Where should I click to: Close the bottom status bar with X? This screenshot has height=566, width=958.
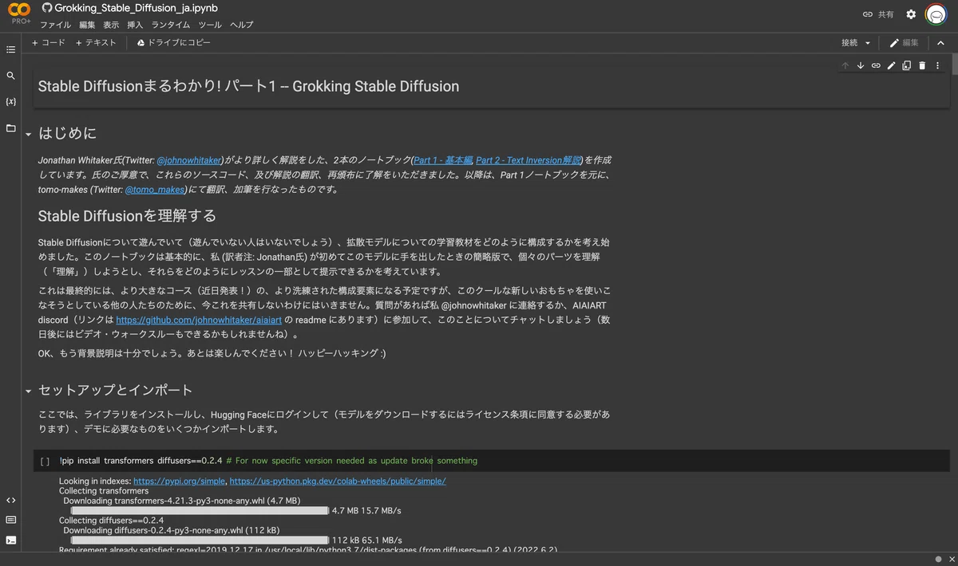pos(950,559)
